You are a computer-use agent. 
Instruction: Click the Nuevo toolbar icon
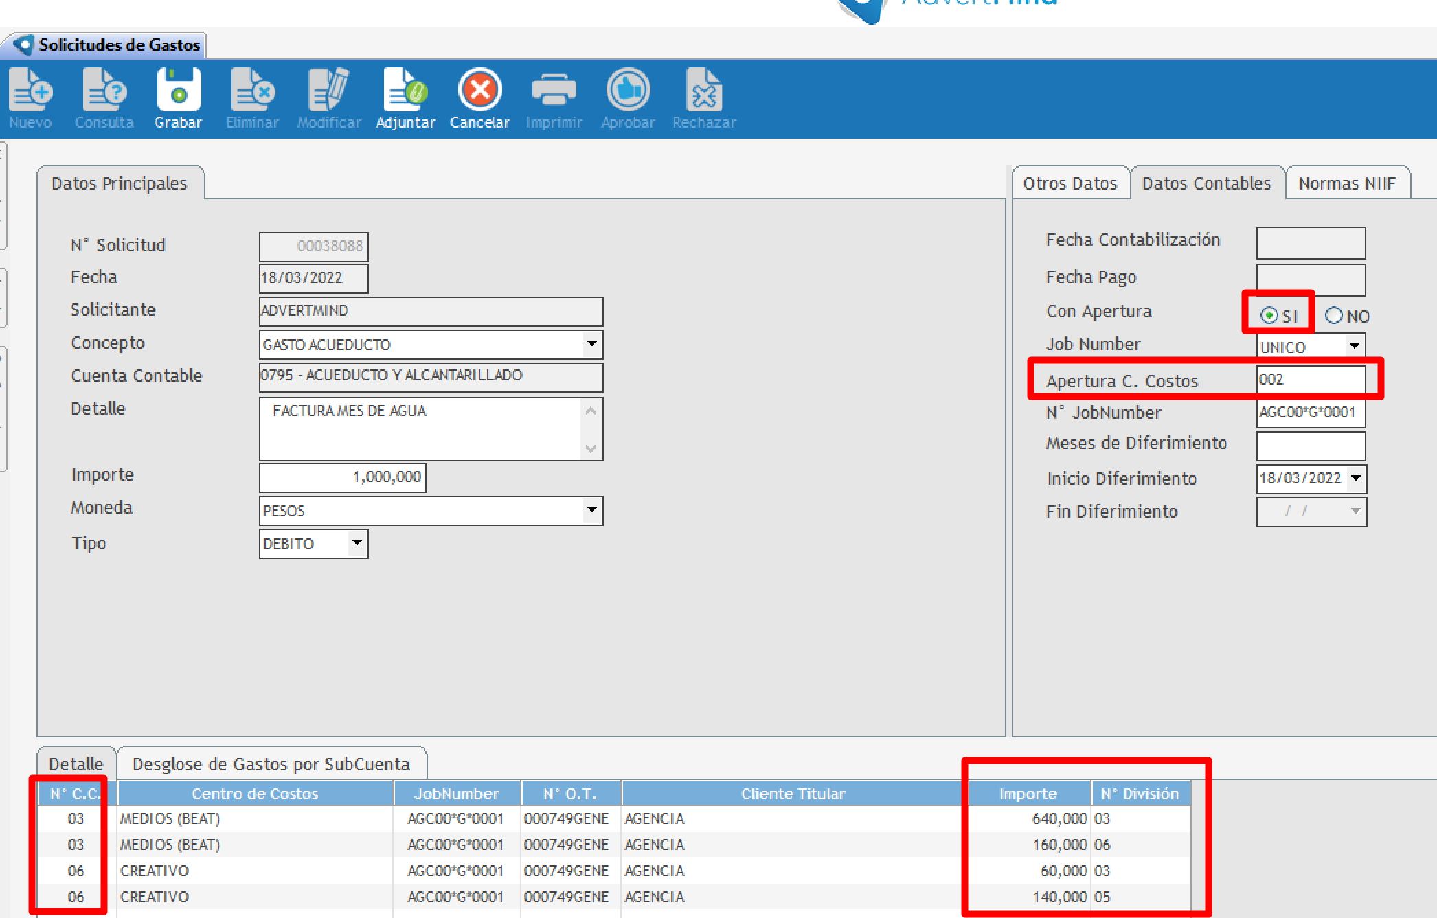point(31,90)
